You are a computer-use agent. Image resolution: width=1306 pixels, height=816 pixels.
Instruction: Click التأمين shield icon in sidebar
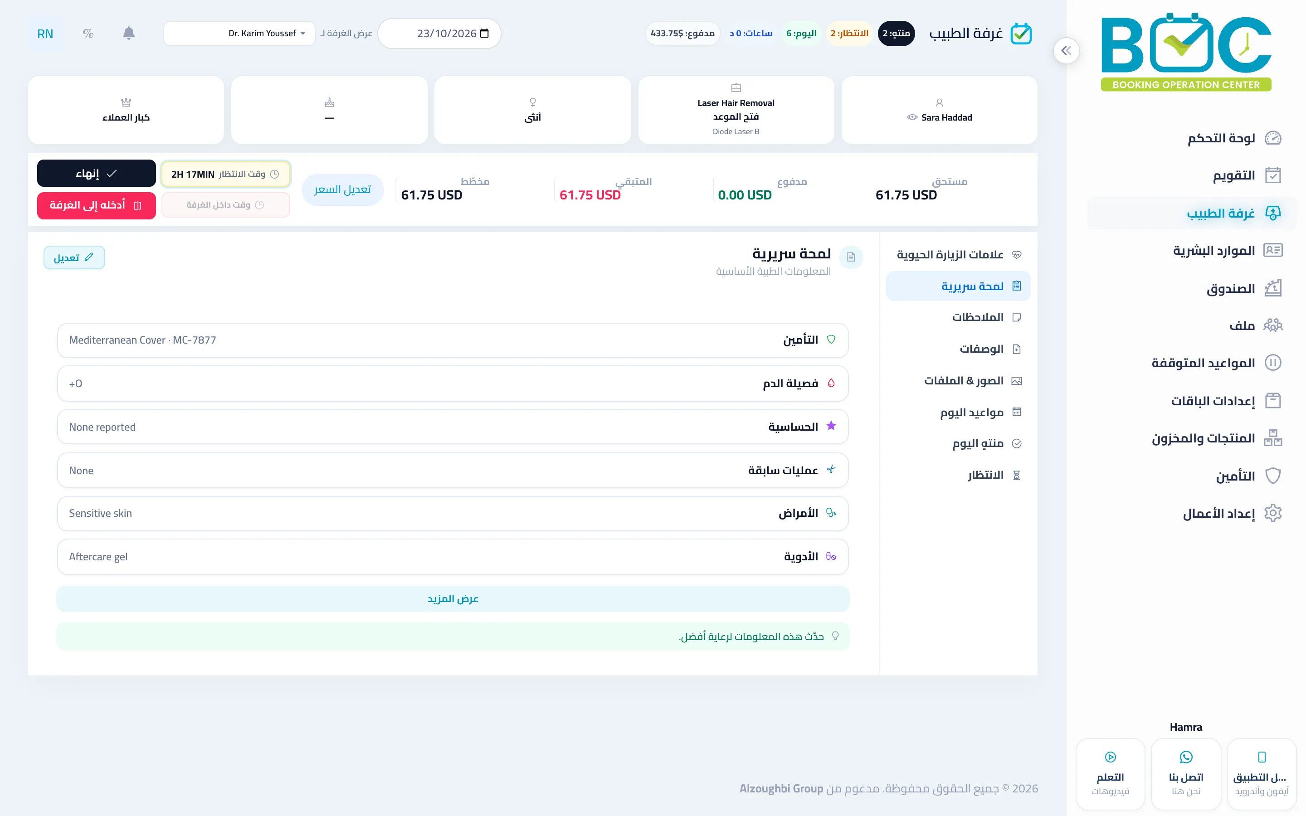(x=1272, y=476)
